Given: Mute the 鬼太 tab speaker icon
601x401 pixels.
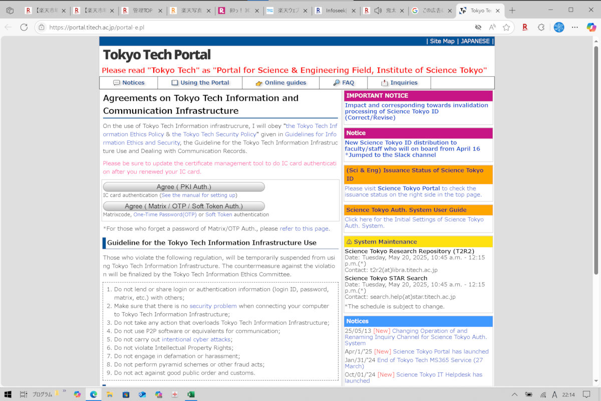Looking at the screenshot, I should click(x=378, y=11).
